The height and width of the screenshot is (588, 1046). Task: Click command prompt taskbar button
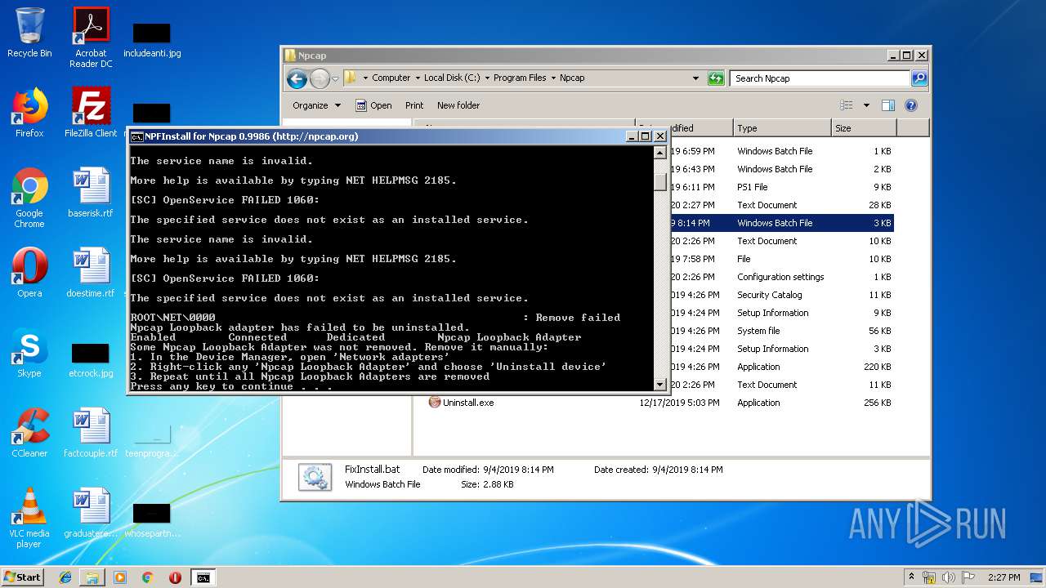click(203, 577)
